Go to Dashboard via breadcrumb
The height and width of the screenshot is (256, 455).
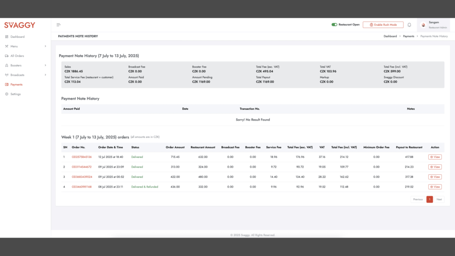point(390,36)
